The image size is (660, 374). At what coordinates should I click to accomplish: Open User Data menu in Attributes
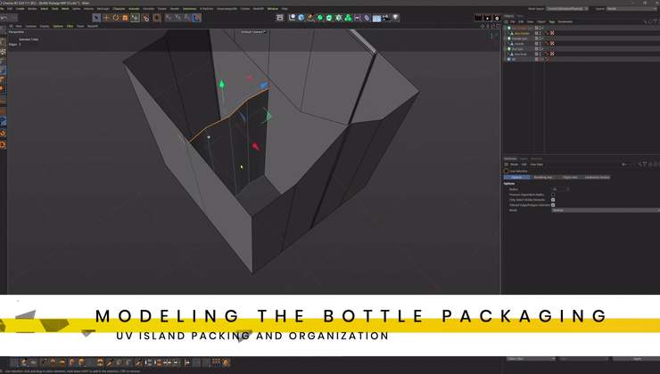point(536,165)
